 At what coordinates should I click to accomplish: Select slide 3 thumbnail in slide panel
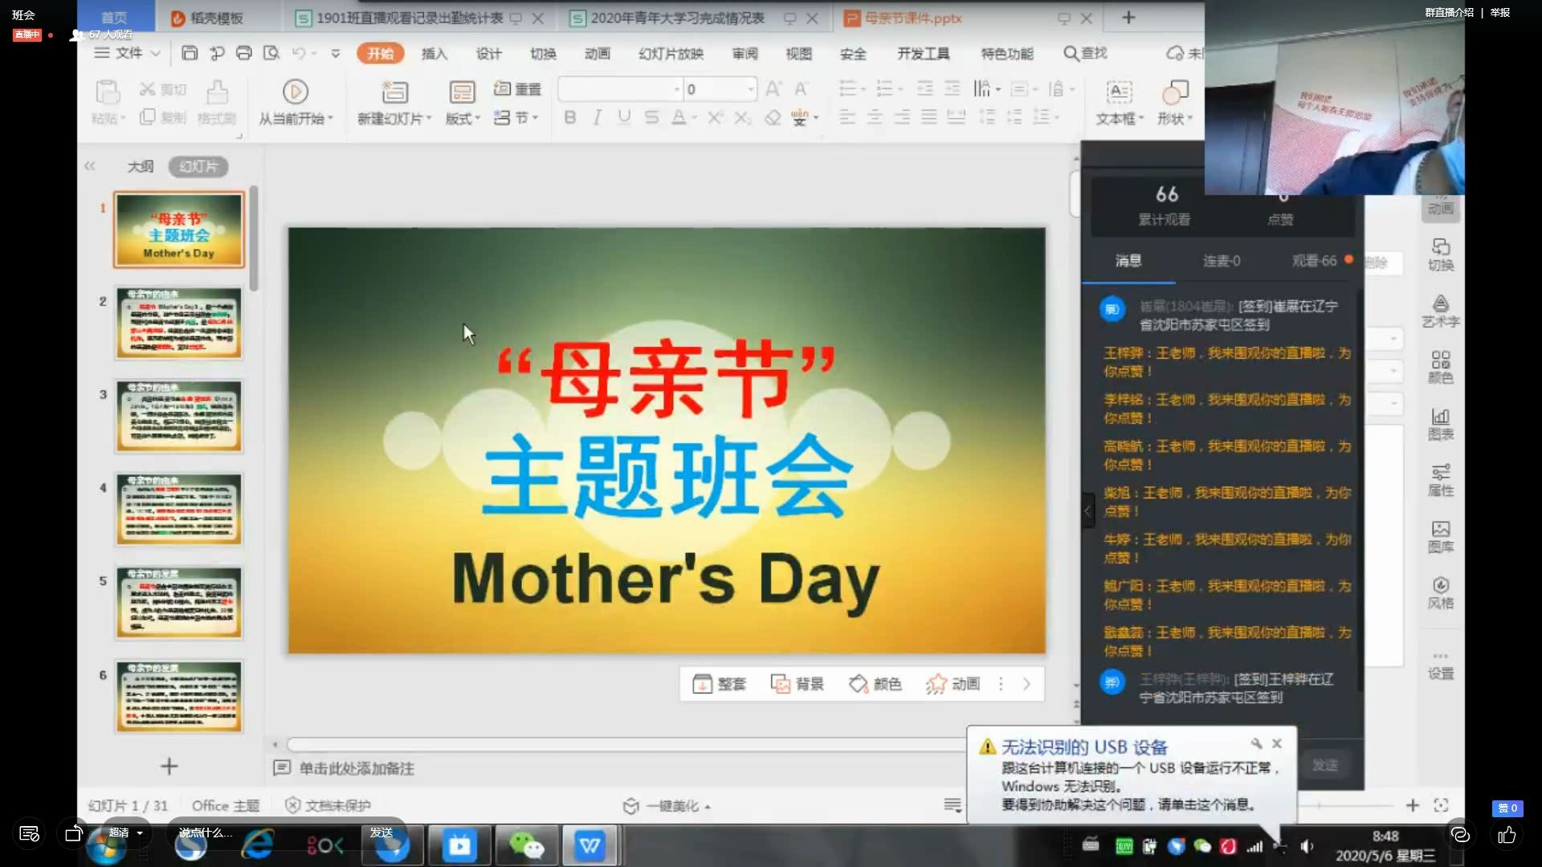point(178,416)
